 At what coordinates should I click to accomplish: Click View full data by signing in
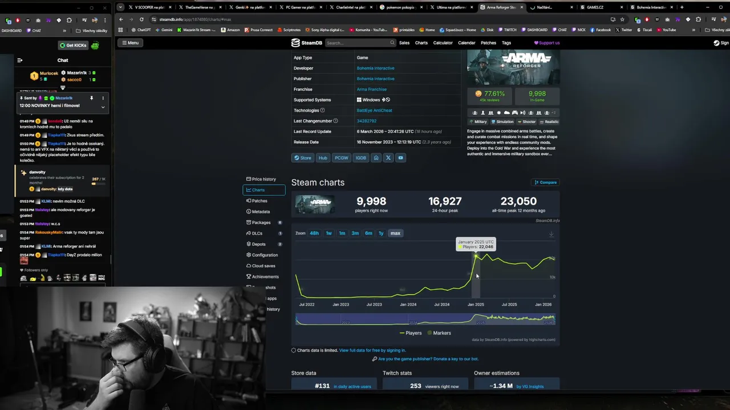[x=372, y=350]
